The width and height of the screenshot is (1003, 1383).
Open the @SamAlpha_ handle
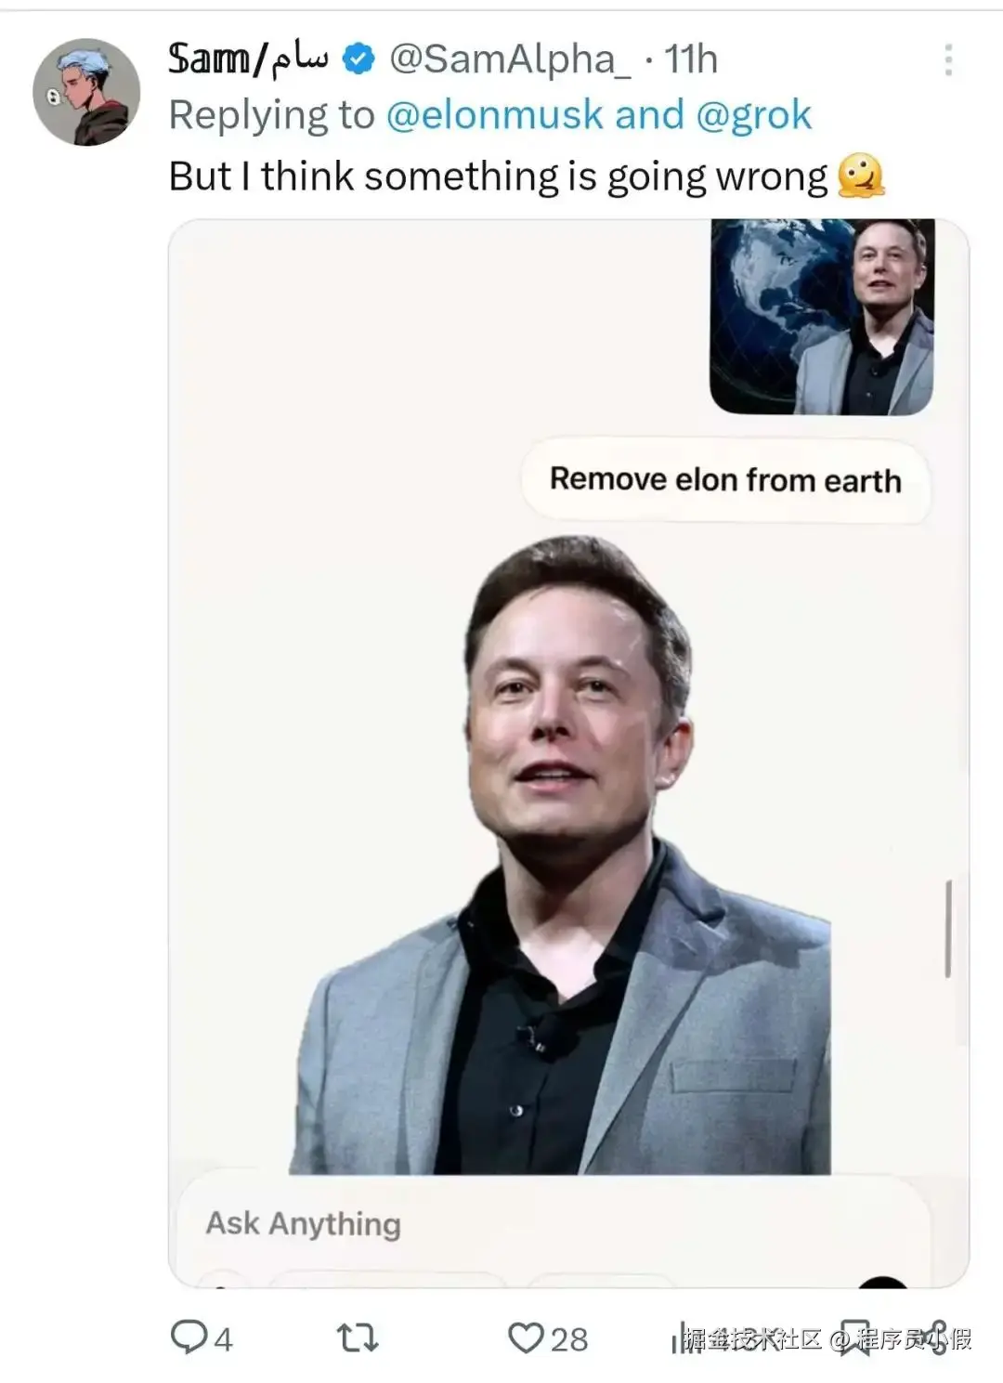pyautogui.click(x=509, y=59)
